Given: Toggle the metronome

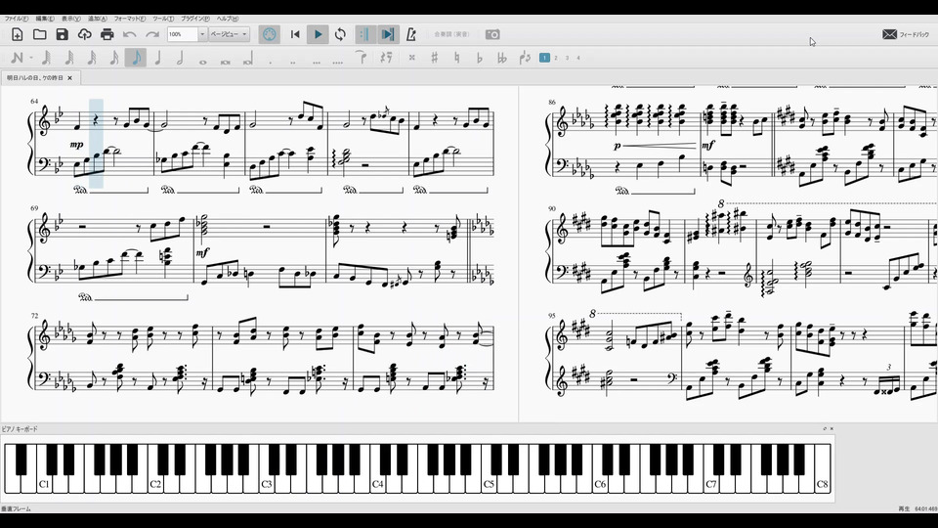Looking at the screenshot, I should (411, 35).
